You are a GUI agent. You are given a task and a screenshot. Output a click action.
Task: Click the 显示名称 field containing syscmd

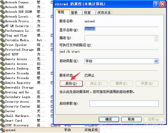point(122,30)
